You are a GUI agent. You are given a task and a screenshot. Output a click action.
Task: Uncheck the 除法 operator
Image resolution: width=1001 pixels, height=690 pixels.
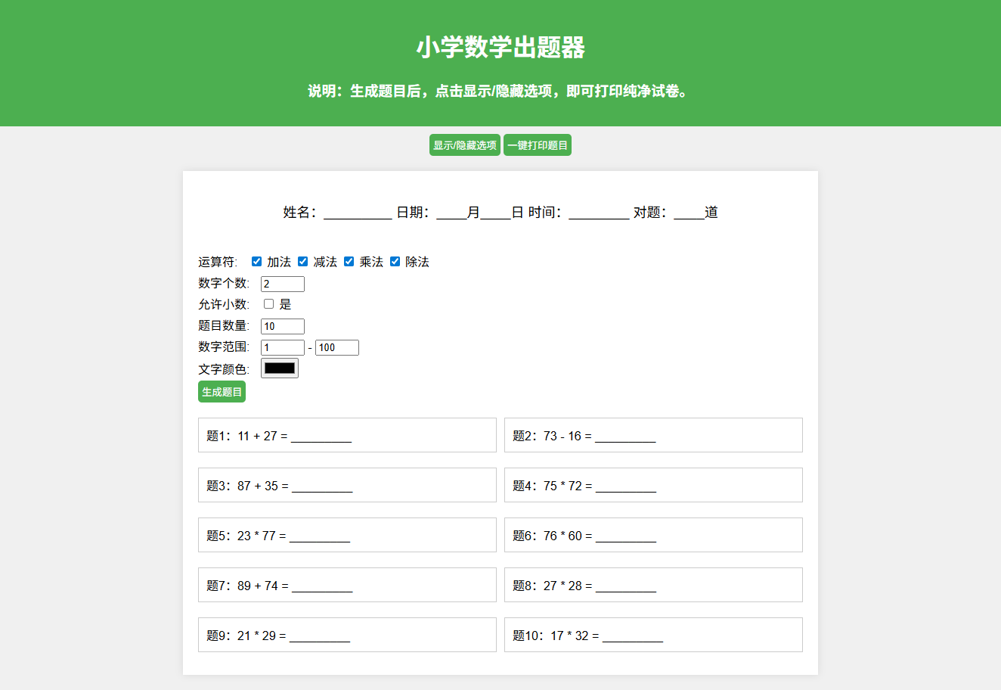click(395, 261)
